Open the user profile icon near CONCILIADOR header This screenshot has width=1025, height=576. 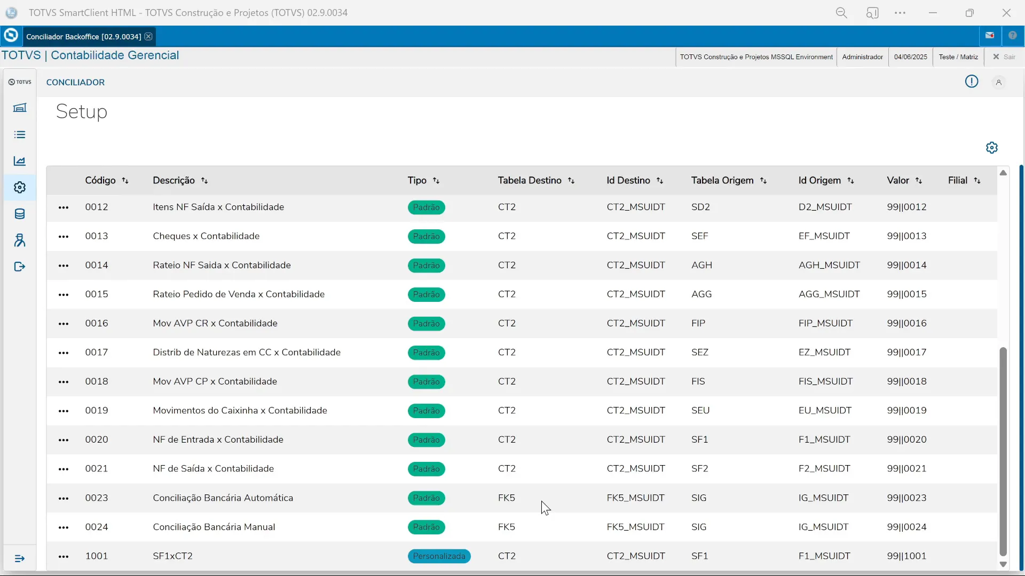[x=999, y=82]
